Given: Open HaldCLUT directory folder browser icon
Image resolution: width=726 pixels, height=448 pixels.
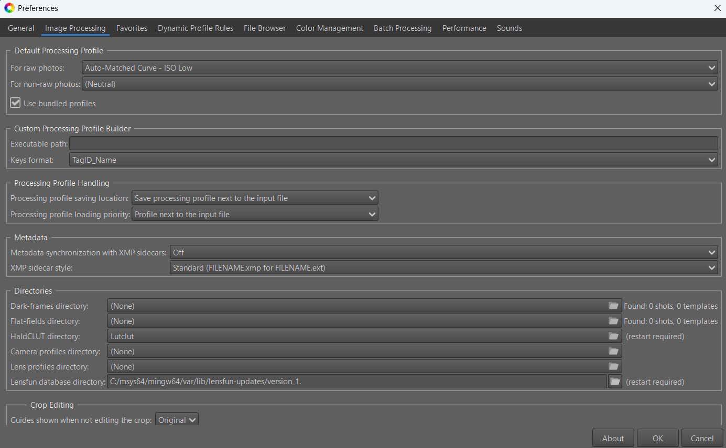Looking at the screenshot, I should [x=613, y=336].
